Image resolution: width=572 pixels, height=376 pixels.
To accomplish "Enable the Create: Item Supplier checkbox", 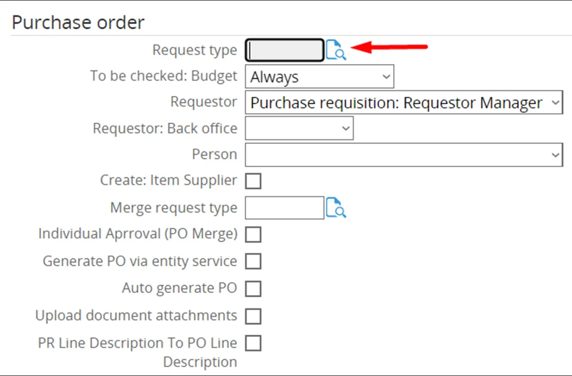I will (253, 180).
